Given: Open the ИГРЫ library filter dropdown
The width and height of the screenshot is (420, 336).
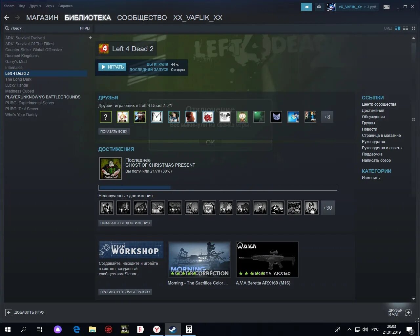Looking at the screenshot, I should tap(85, 28).
